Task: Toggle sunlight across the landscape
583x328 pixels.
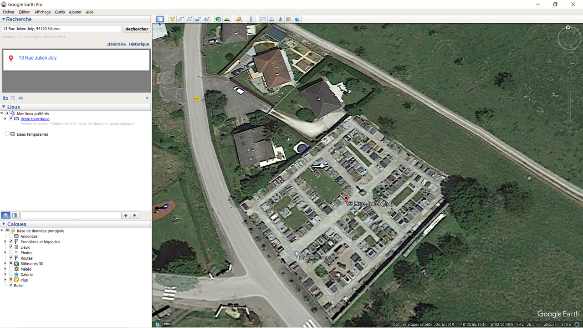Action: tap(227, 19)
